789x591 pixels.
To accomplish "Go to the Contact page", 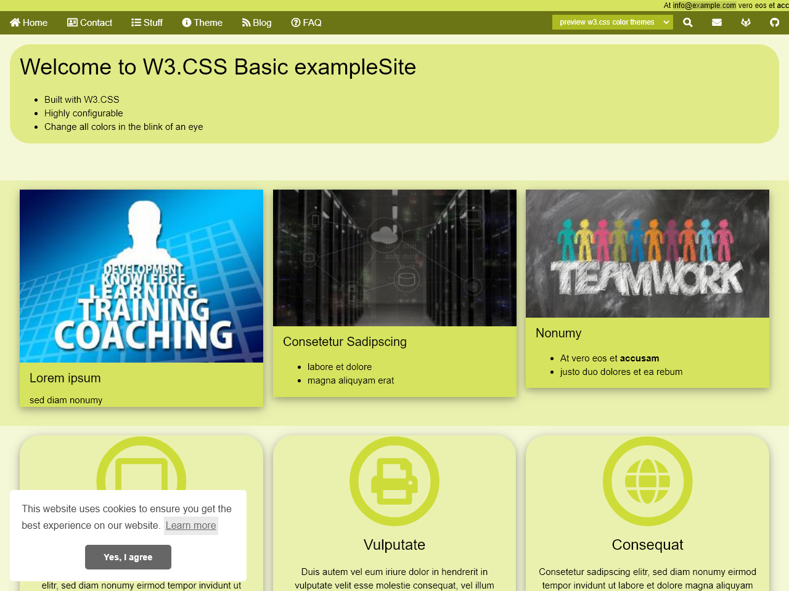I will 89,23.
